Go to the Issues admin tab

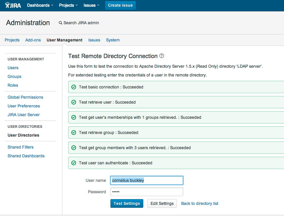pyautogui.click(x=94, y=40)
